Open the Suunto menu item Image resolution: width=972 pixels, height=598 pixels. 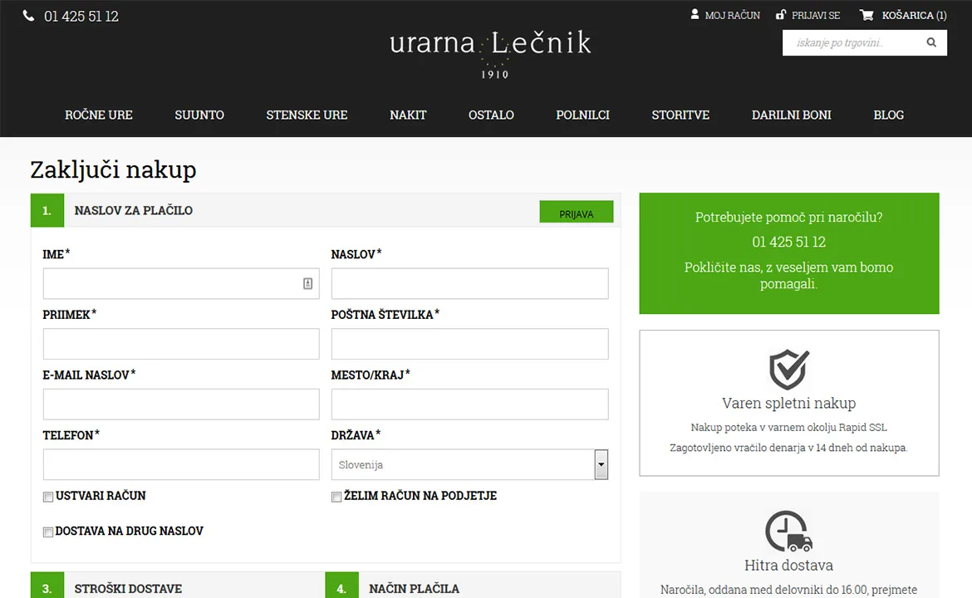point(199,115)
